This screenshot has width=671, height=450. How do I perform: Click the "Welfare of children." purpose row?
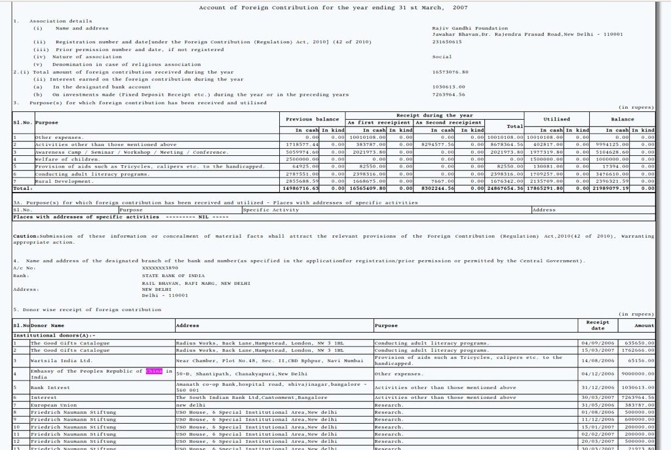67,159
